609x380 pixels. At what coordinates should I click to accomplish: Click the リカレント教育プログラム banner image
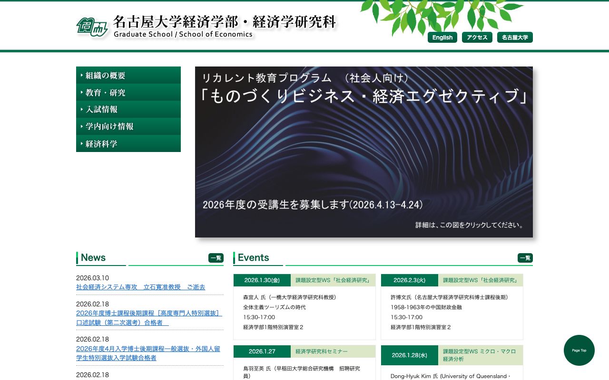point(364,152)
